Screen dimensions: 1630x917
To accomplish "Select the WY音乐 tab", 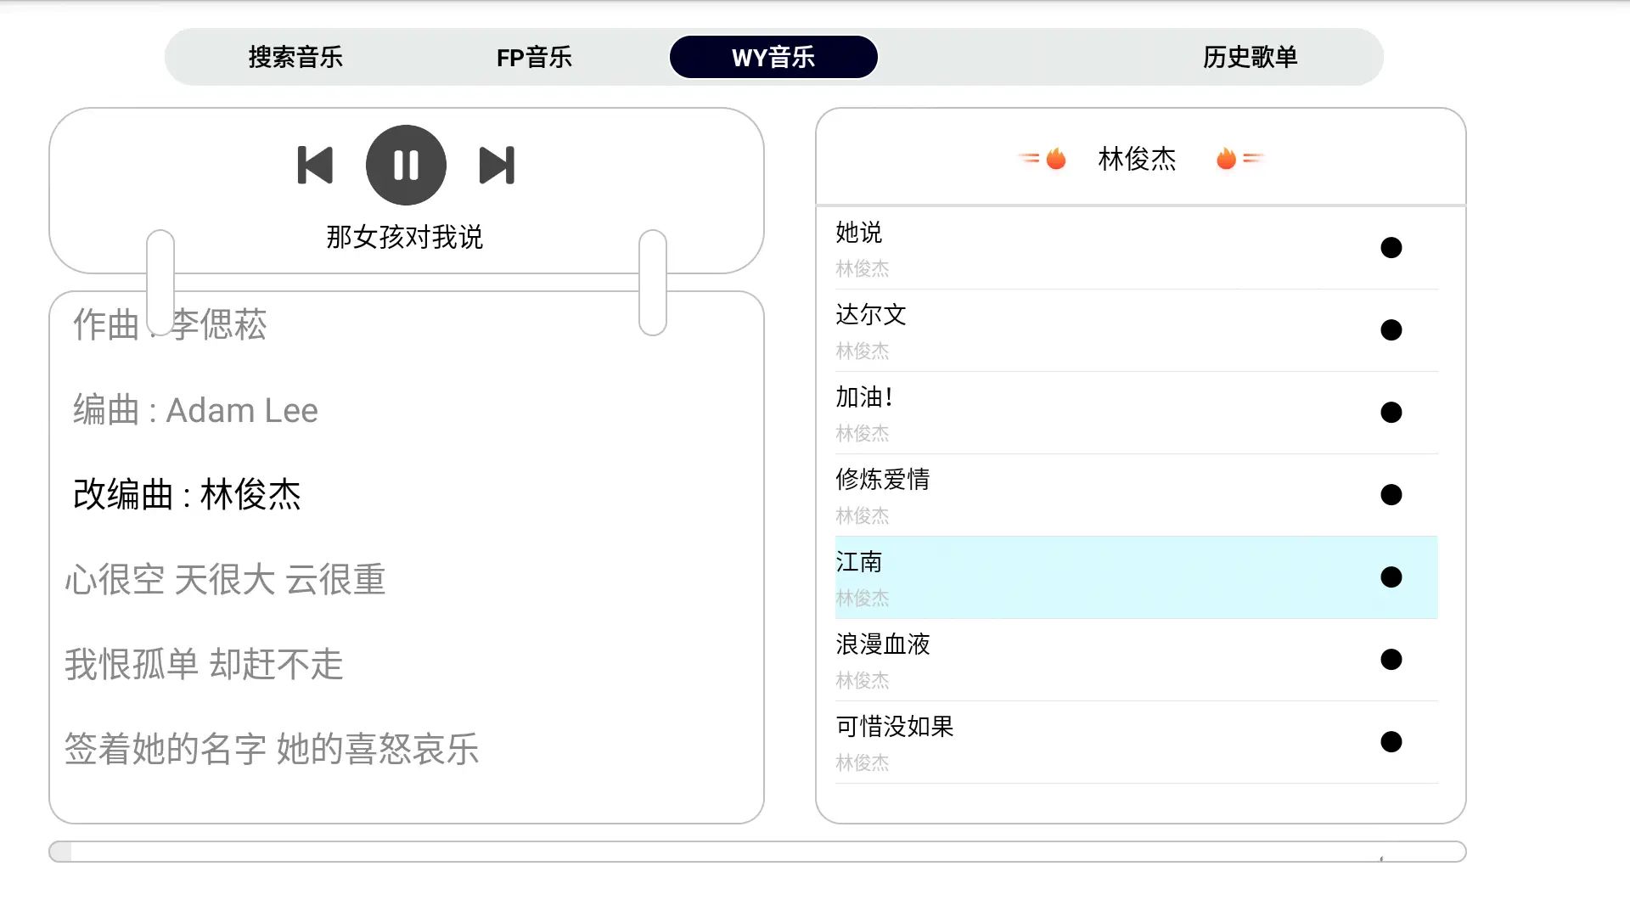I will point(773,57).
